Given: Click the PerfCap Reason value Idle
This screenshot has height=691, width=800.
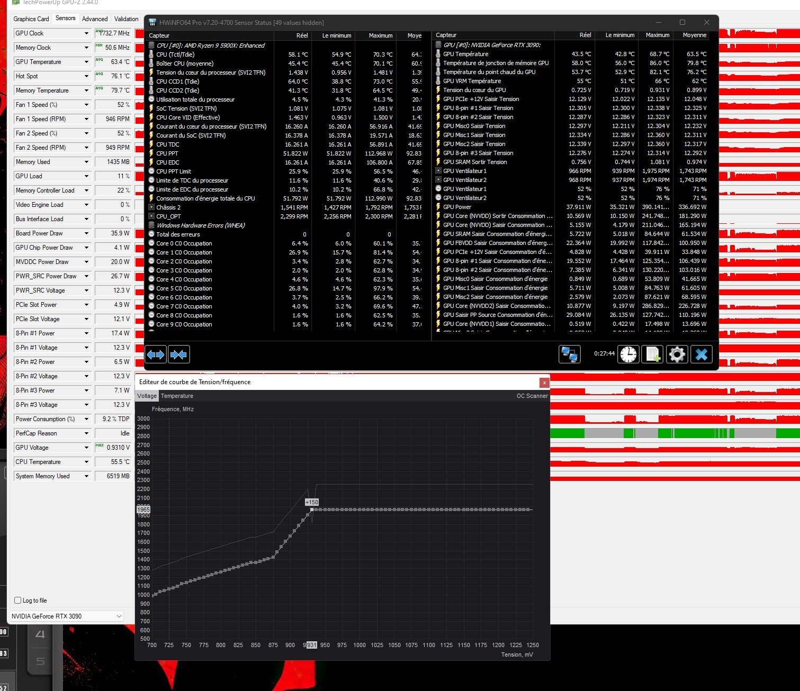Looking at the screenshot, I should [113, 433].
